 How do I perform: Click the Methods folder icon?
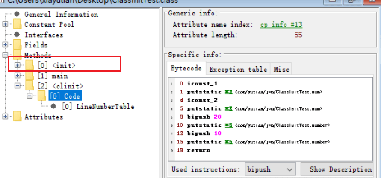click(17, 55)
